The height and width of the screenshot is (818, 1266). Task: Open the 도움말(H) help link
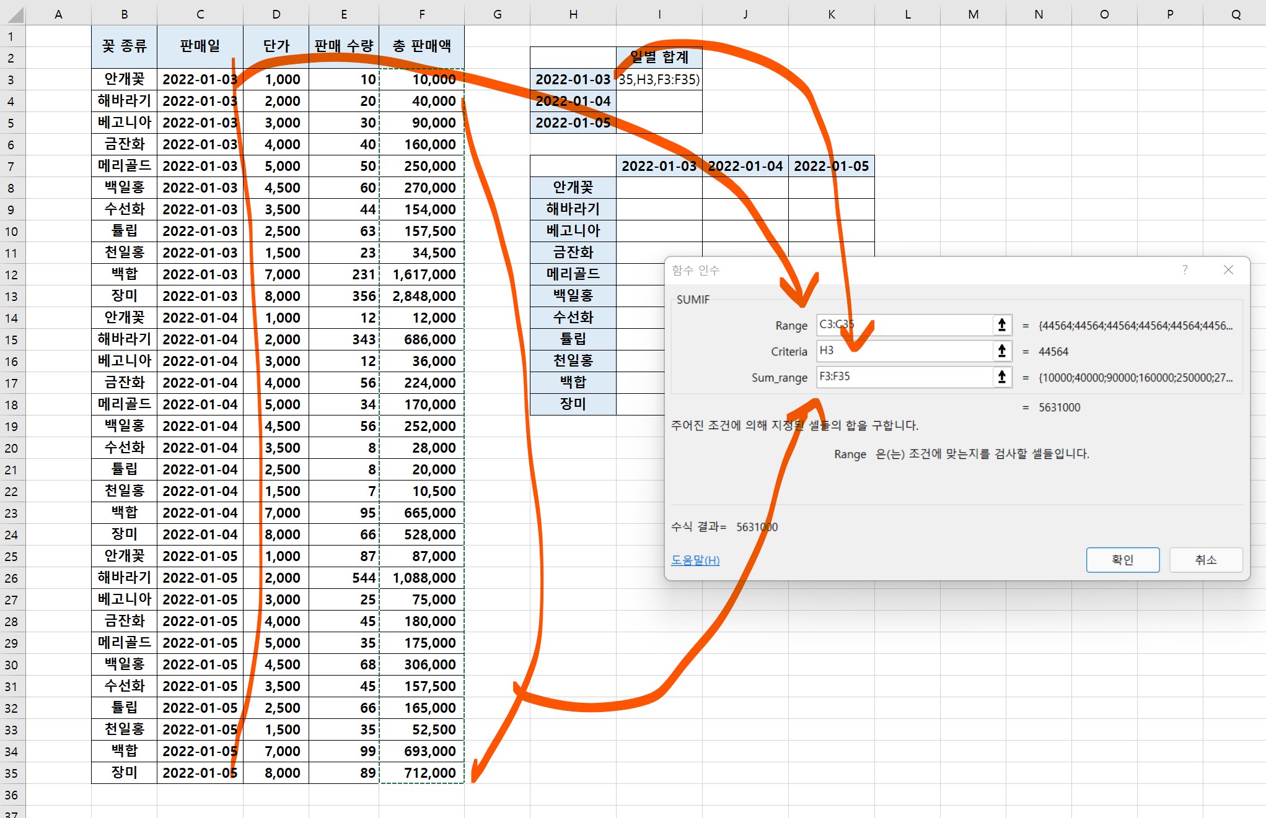click(695, 560)
